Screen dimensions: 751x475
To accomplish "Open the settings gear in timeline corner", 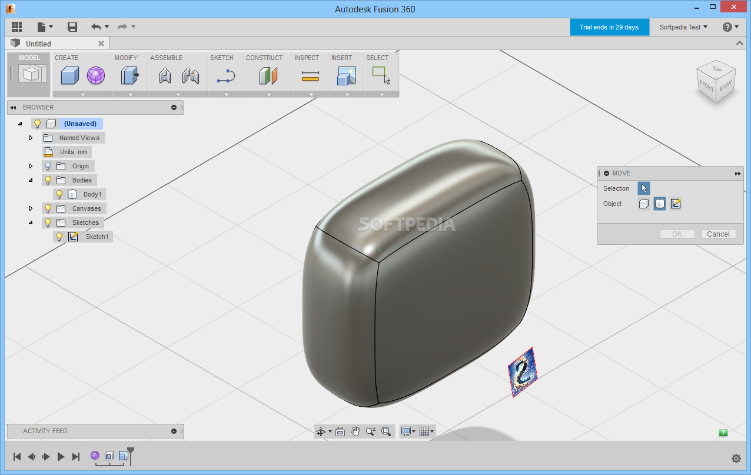I will coord(736,459).
